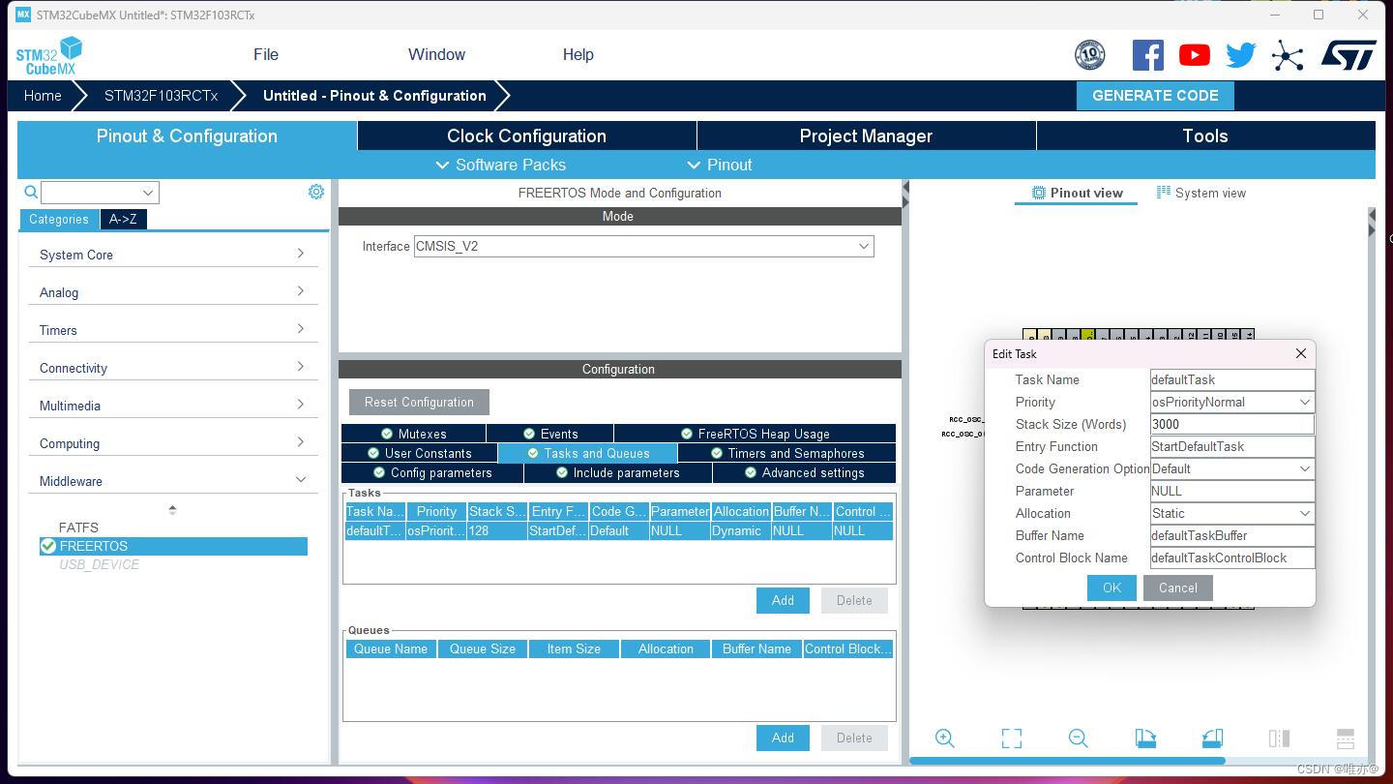The image size is (1393, 784).
Task: Expand the System Core category
Action: [x=172, y=255]
